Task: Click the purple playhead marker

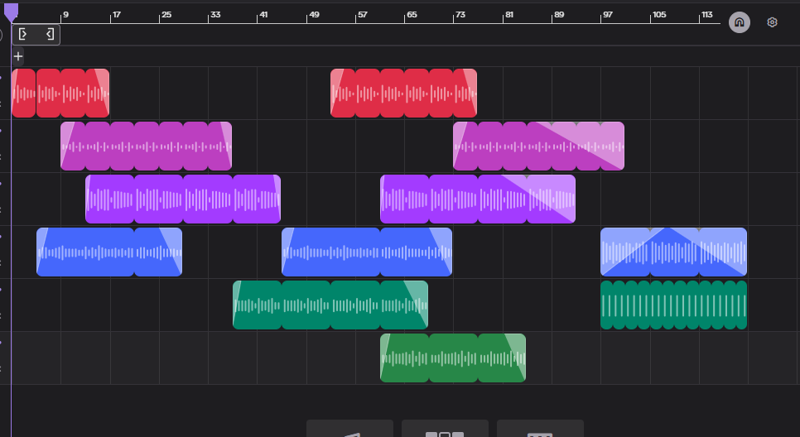Action: [x=12, y=12]
